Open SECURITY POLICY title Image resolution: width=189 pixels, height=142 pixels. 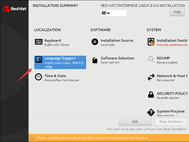click(x=172, y=94)
